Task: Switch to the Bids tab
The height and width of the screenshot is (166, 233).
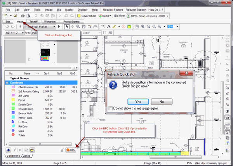Action: (x=8, y=22)
